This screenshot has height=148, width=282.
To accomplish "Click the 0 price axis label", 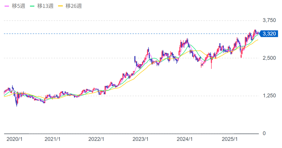I will click(264, 133).
